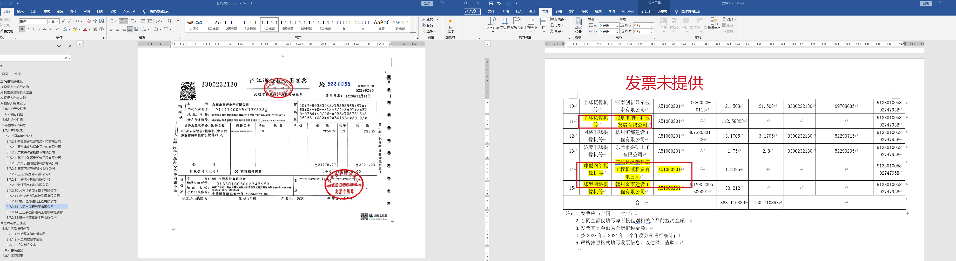Click the 选择窗格 selection pane icon
Viewport: 956px width, 261px height.
714,24
